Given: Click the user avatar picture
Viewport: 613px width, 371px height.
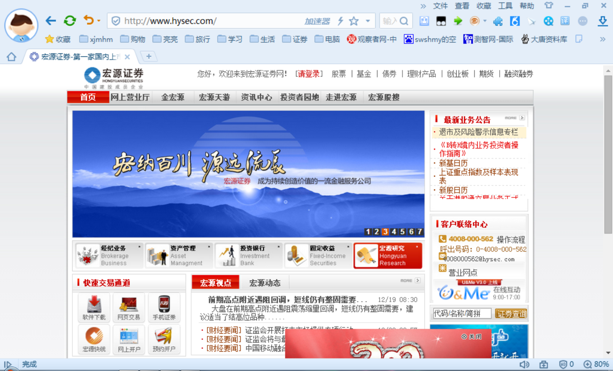Looking at the screenshot, I should tap(21, 25).
